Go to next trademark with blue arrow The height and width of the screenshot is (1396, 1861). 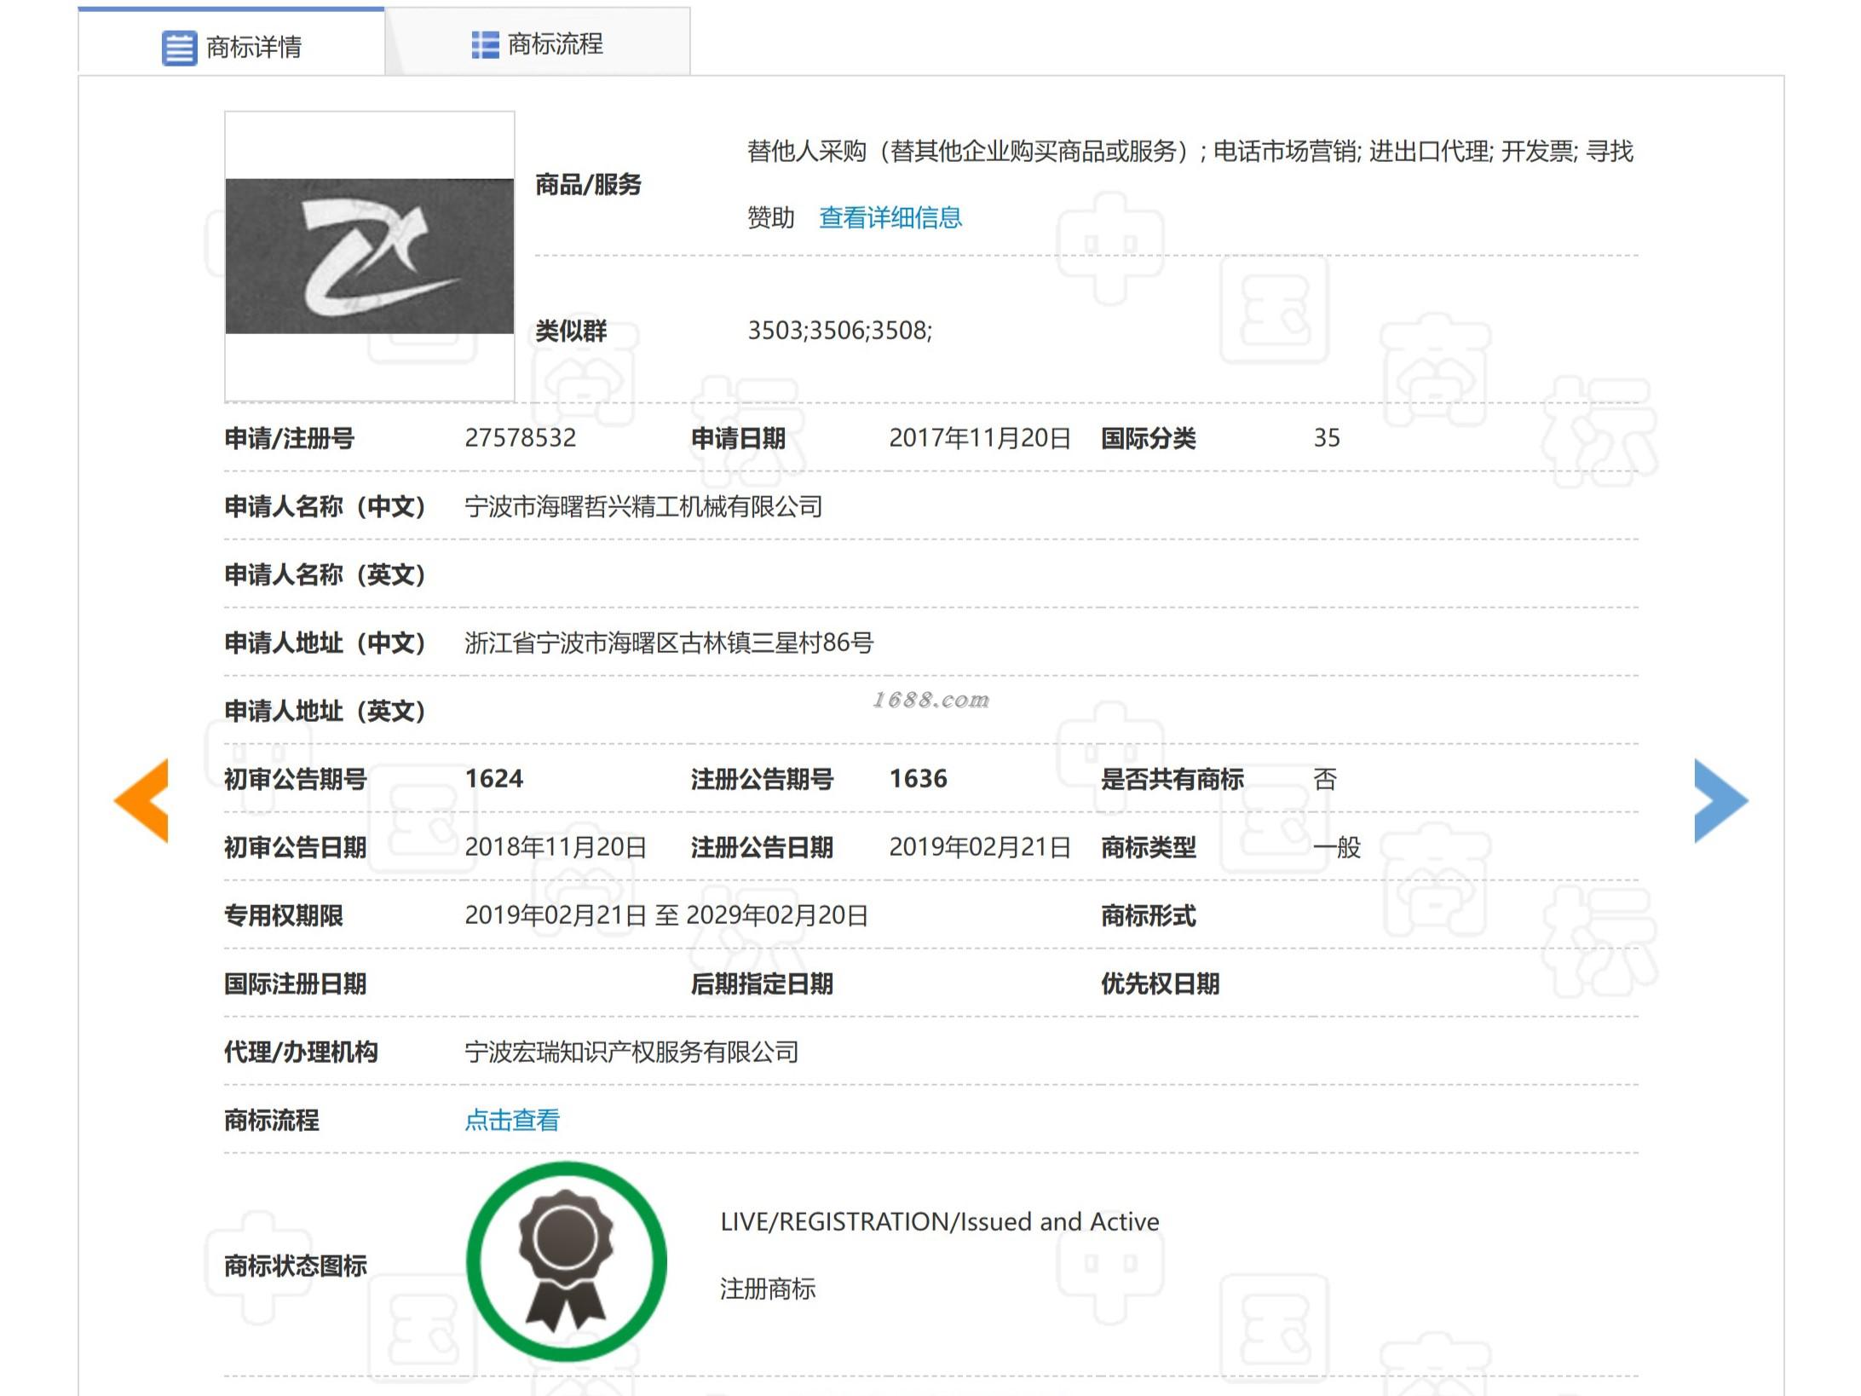(1721, 800)
